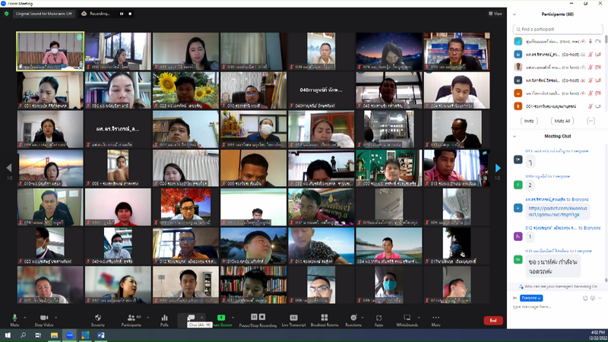The width and height of the screenshot is (608, 342).
Task: Open the View layout menu
Action: tap(496, 14)
